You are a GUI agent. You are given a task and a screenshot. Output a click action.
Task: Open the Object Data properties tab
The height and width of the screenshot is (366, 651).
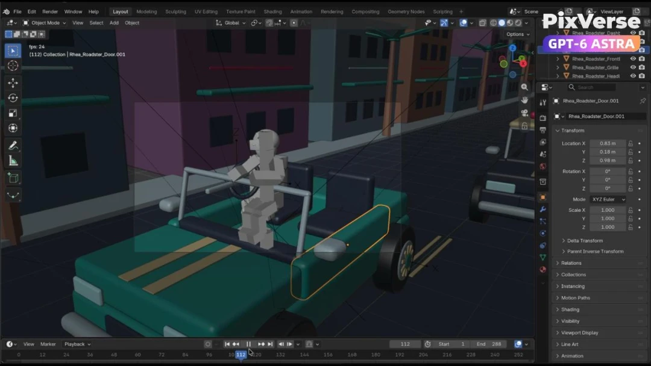[542, 258]
